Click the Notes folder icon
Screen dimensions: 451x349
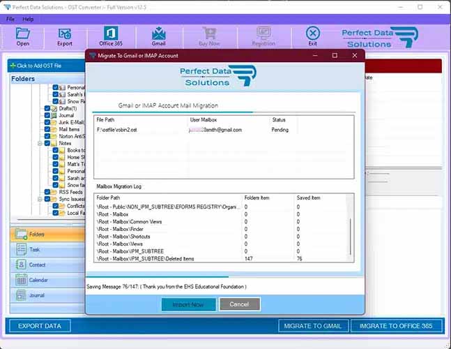tap(54, 143)
